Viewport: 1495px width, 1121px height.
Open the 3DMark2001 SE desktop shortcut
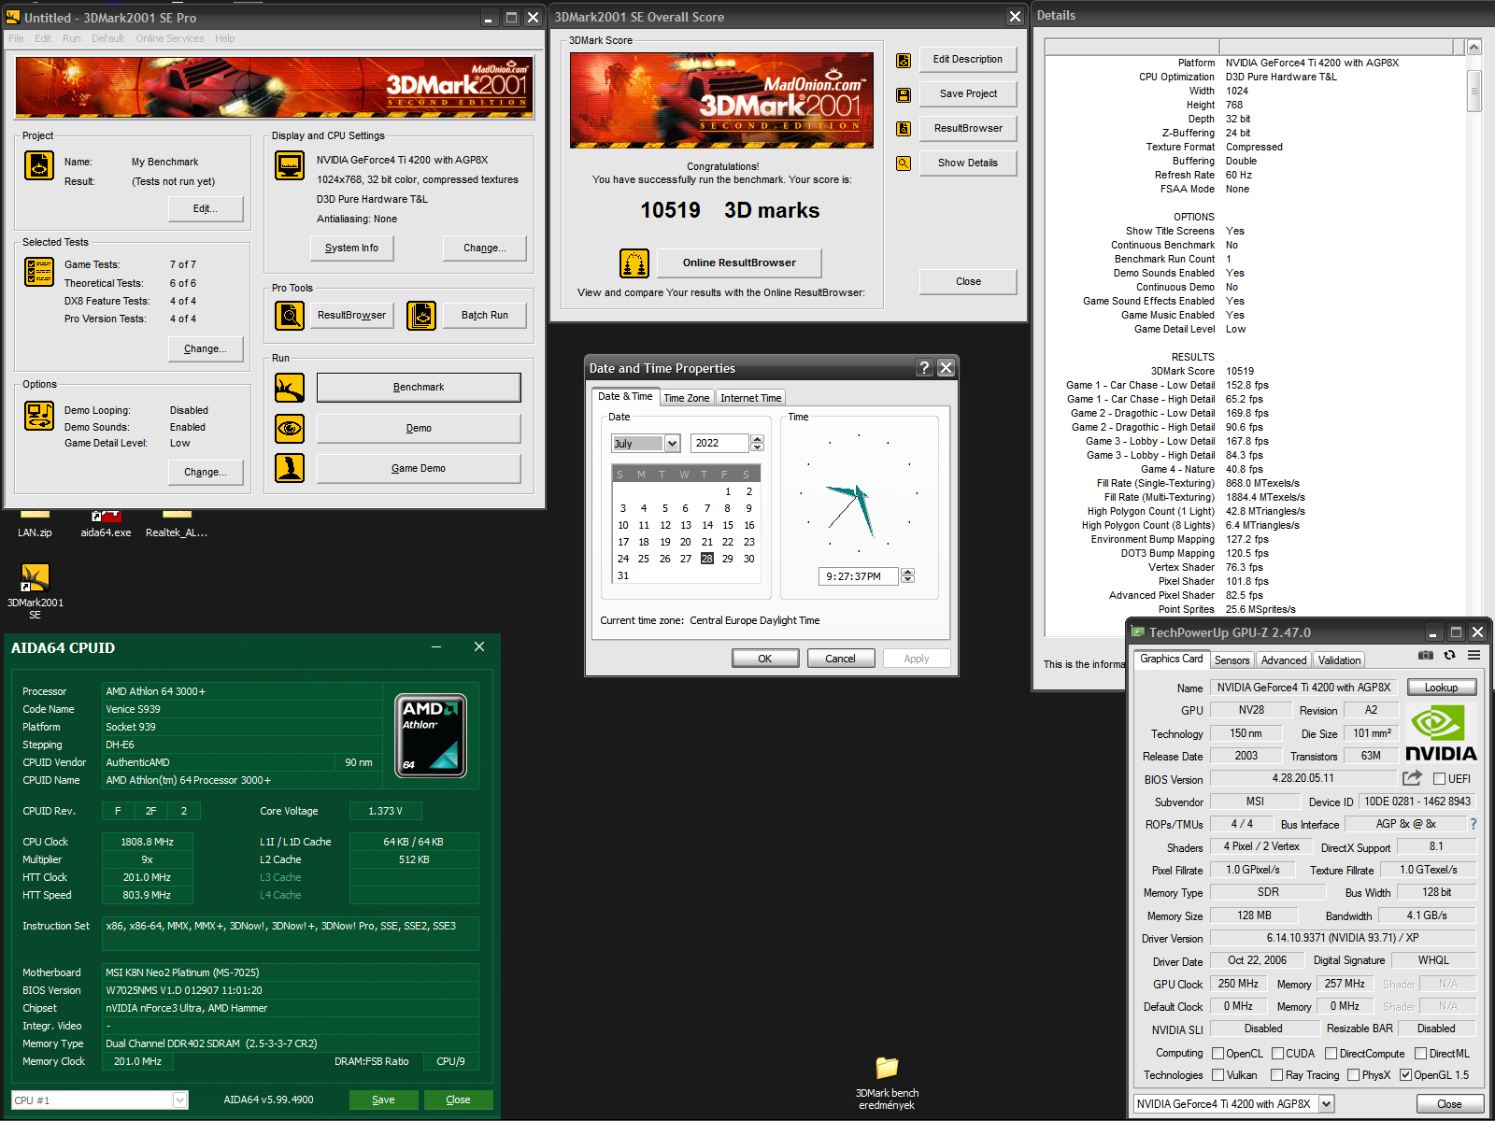[x=35, y=589]
